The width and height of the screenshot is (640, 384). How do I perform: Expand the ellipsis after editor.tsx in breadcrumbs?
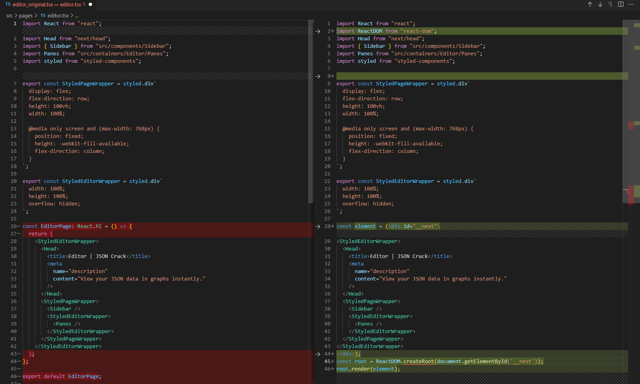click(x=76, y=15)
